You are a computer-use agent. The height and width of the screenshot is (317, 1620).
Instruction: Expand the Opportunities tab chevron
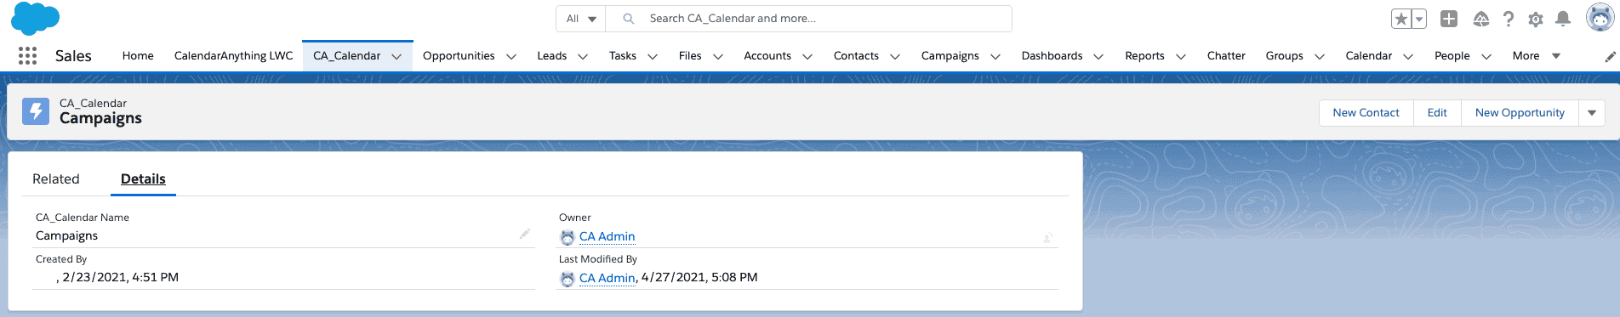[511, 57]
